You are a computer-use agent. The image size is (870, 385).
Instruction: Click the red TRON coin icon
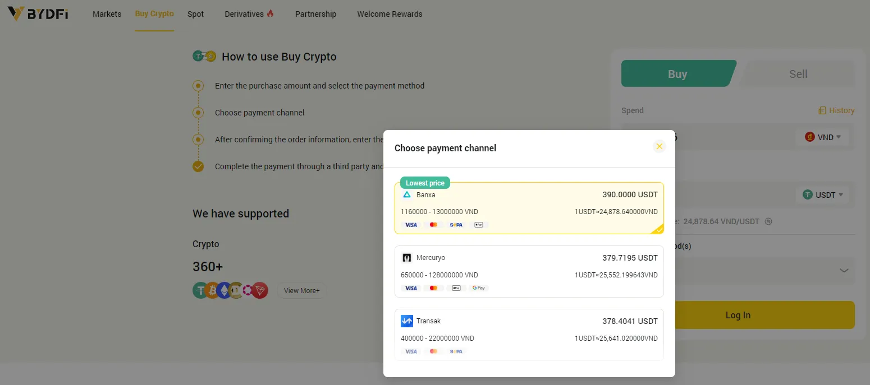259,290
